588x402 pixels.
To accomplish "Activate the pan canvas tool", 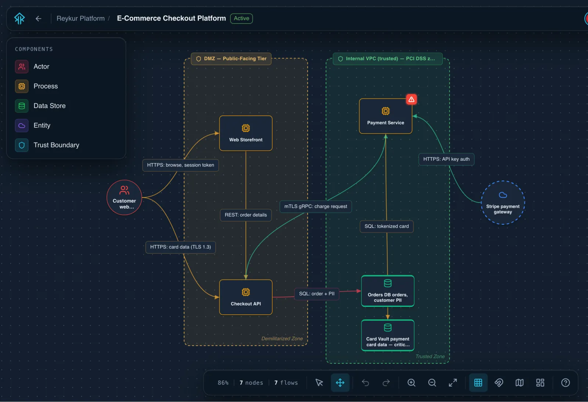I will click(340, 383).
